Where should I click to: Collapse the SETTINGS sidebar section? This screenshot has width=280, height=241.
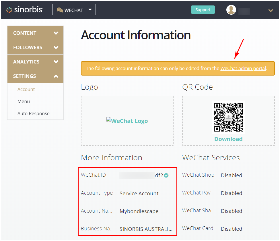click(x=35, y=76)
